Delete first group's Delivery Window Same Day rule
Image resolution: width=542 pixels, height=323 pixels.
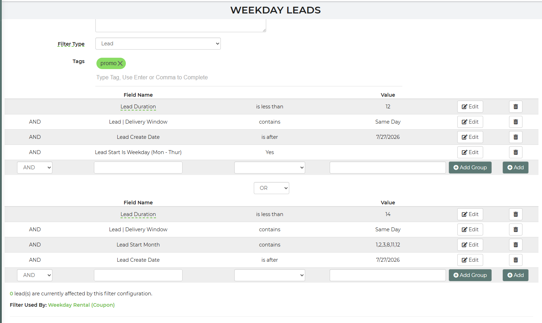tap(516, 122)
